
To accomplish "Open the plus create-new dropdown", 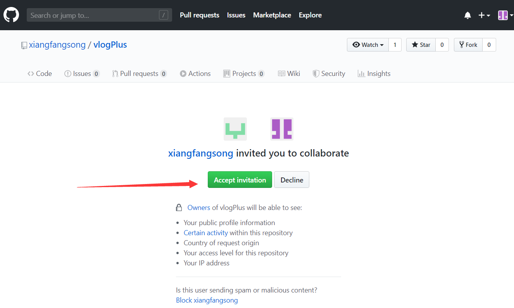I will (x=484, y=15).
